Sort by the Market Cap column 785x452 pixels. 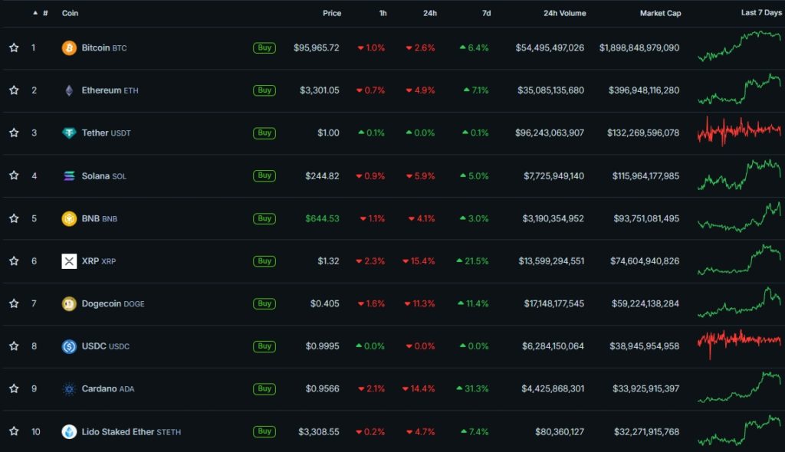coord(660,13)
